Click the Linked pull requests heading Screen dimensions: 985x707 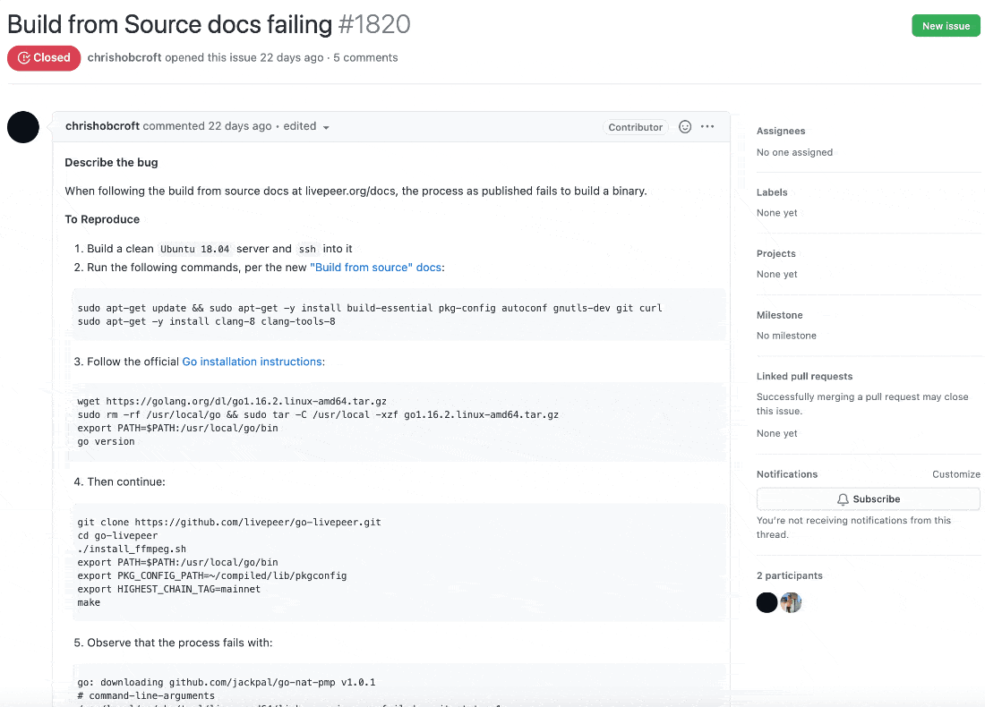(x=805, y=376)
